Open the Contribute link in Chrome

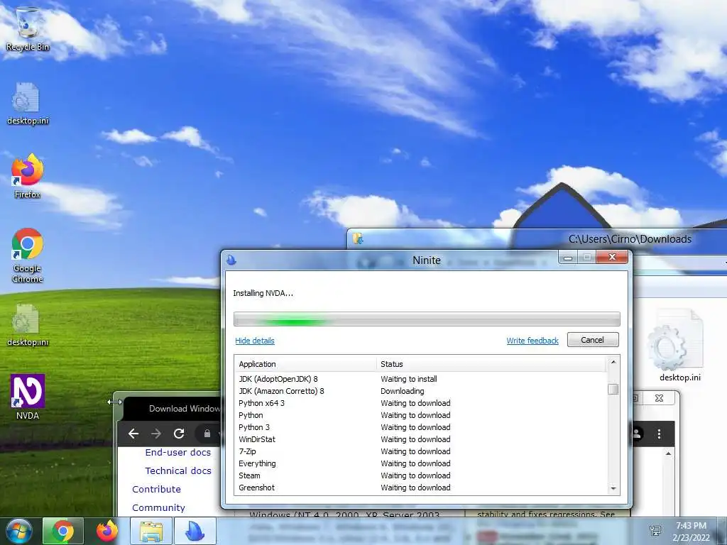[156, 490]
